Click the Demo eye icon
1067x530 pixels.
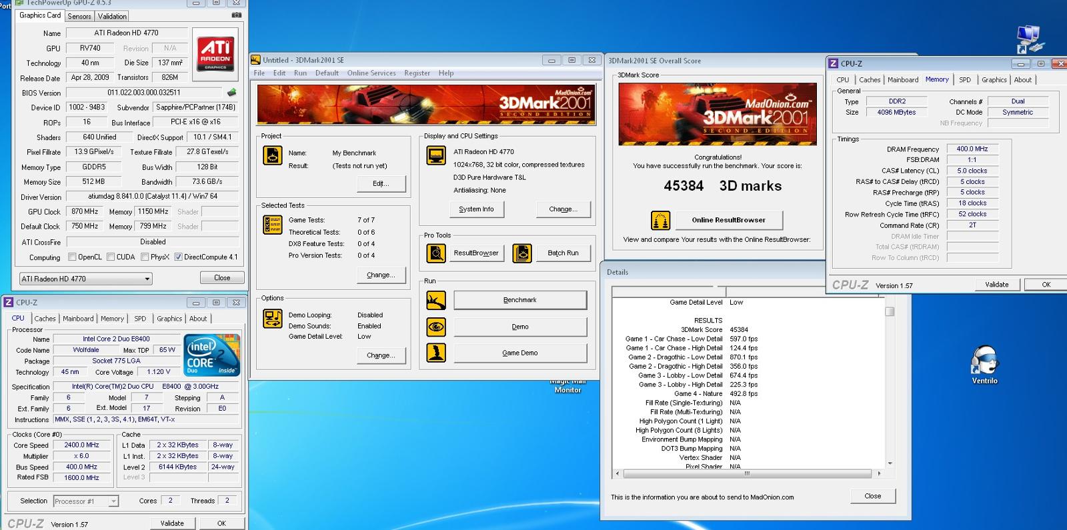[x=435, y=327]
